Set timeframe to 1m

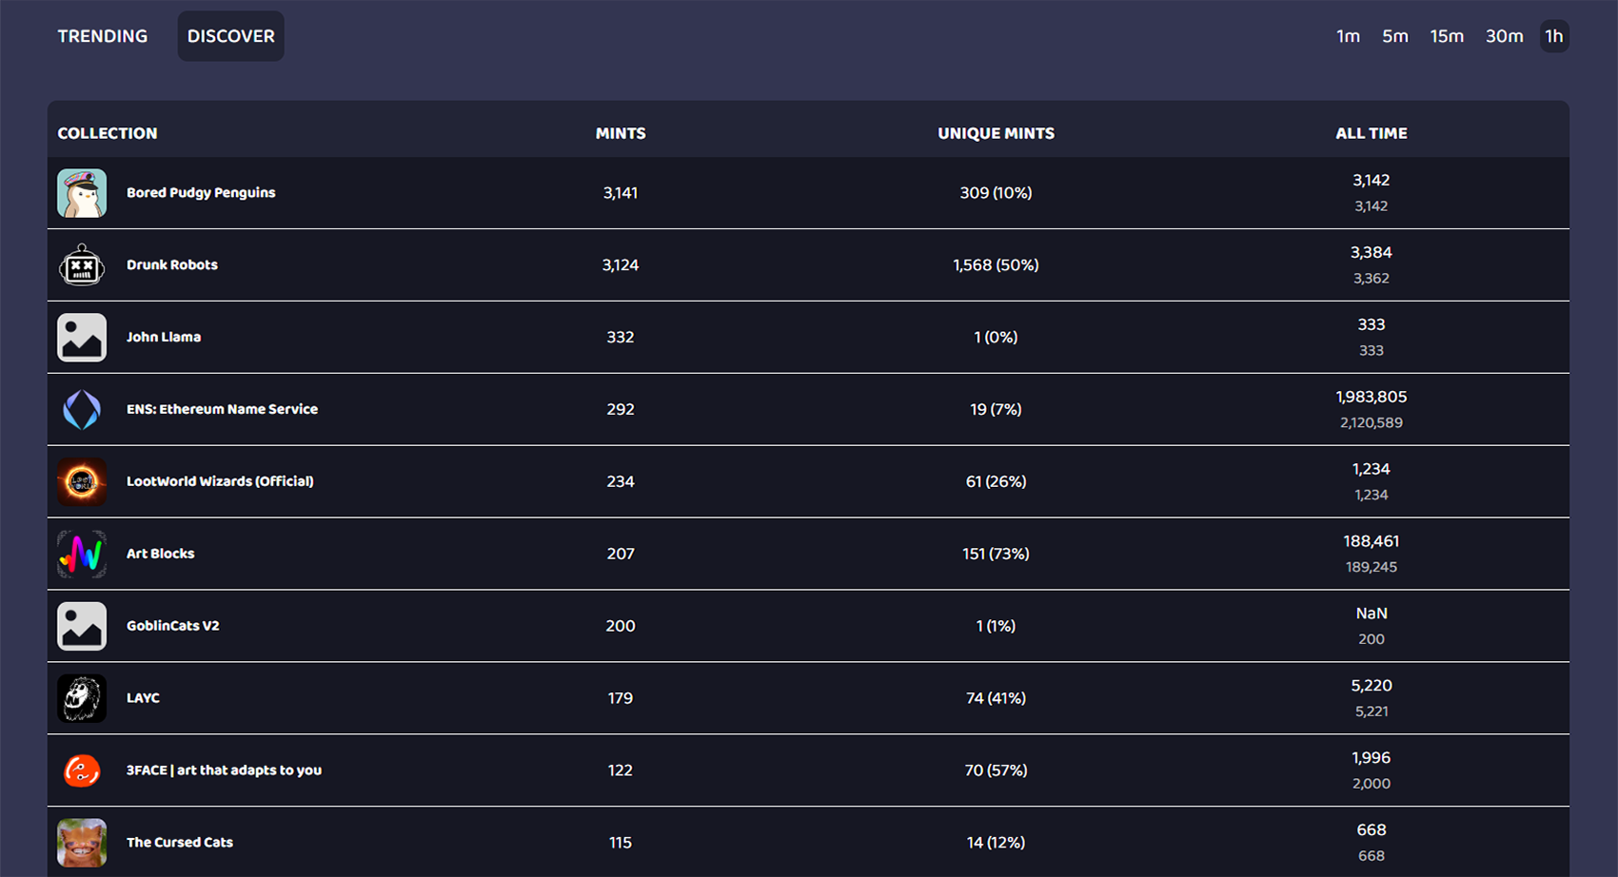(1348, 36)
